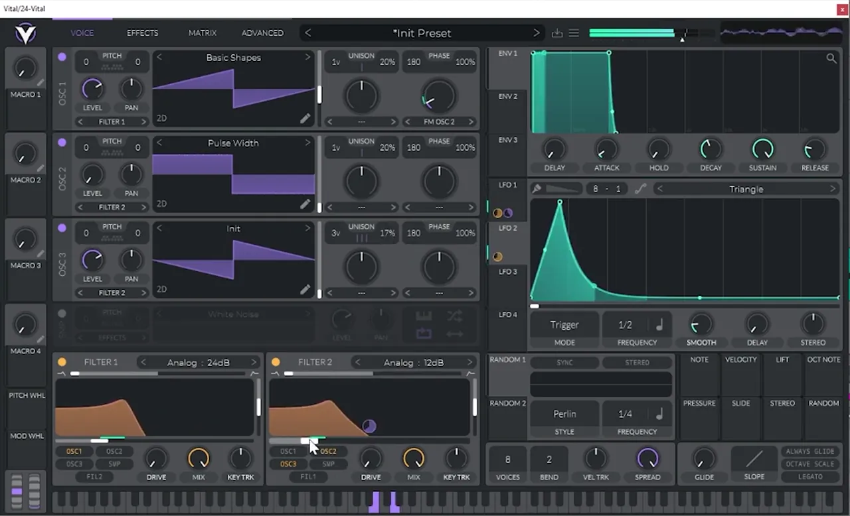Image resolution: width=850 pixels, height=516 pixels.
Task: Open the preset browser menu icon
Action: tap(574, 33)
